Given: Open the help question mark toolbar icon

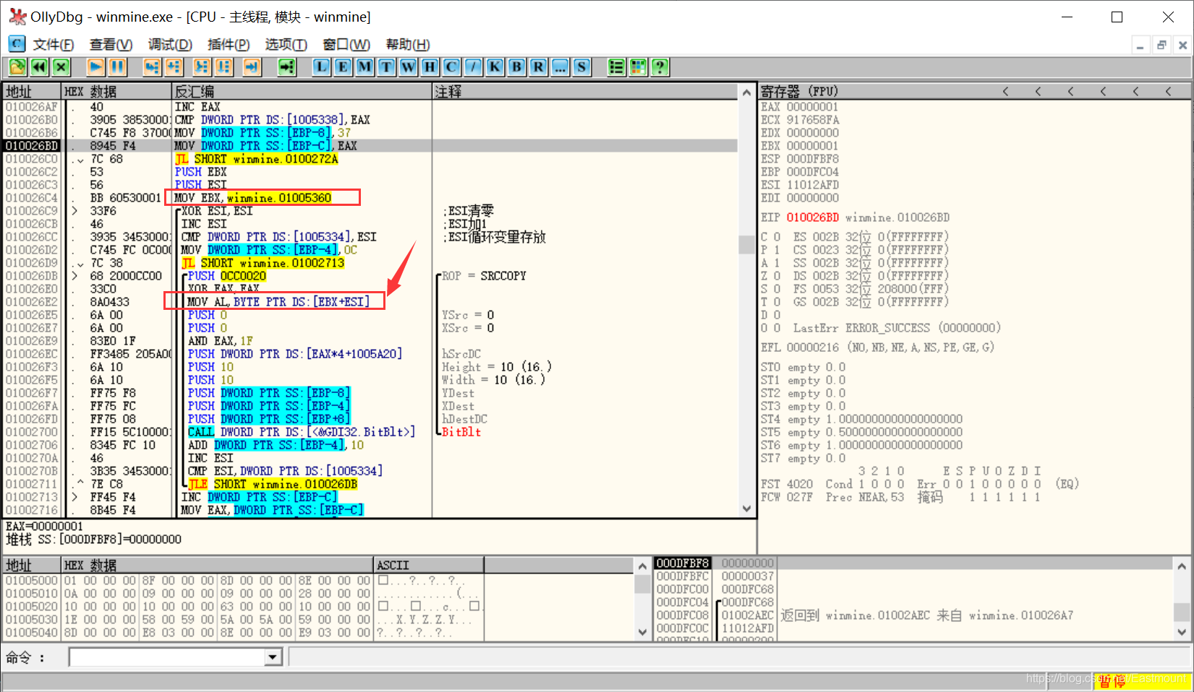Looking at the screenshot, I should point(660,67).
